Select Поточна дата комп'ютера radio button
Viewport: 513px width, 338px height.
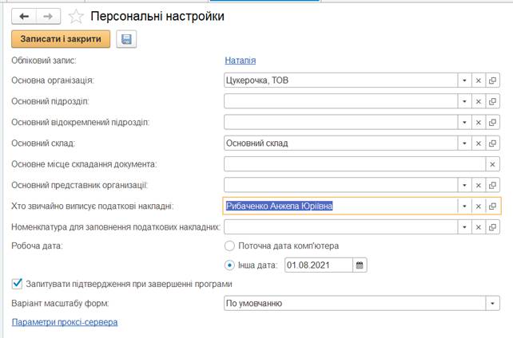[230, 246]
